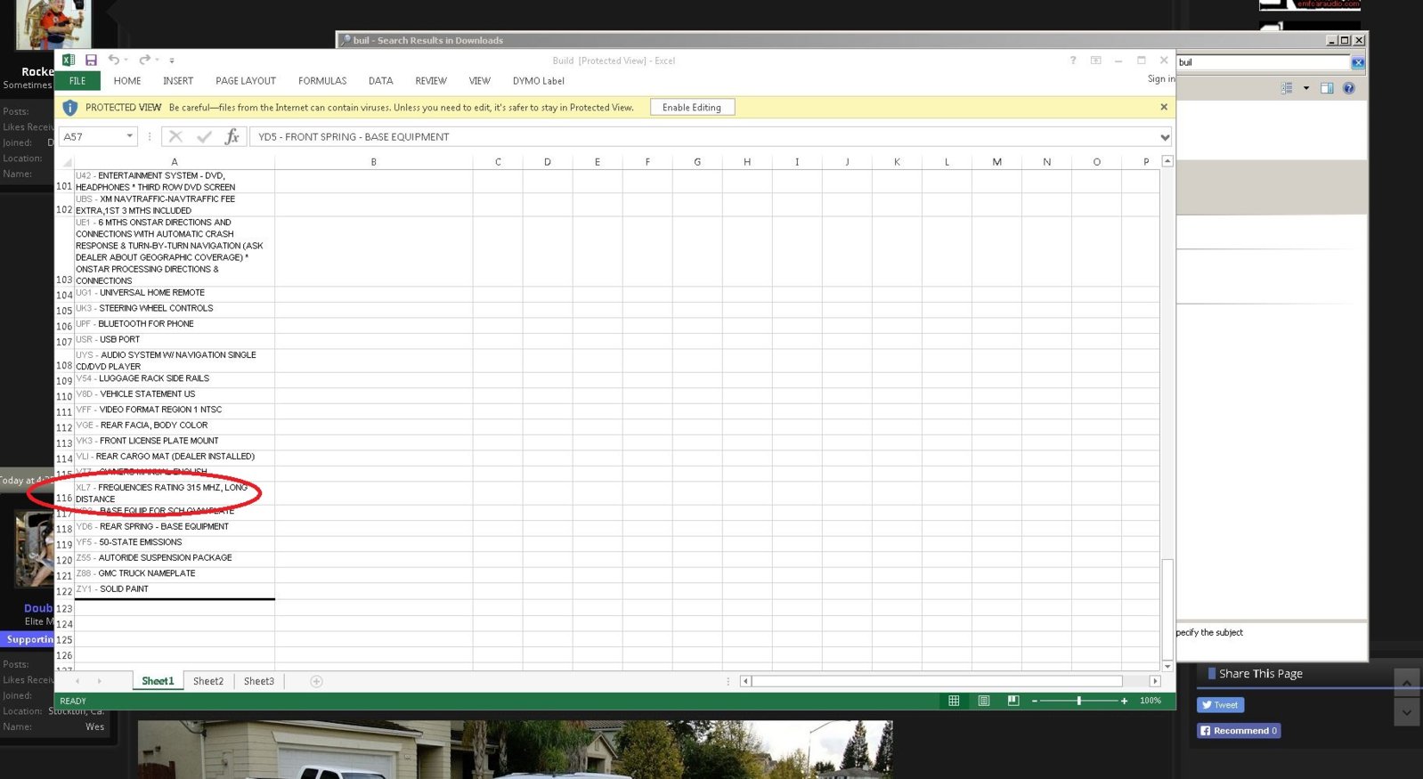Click the vertical scrollbar down arrow in Excel
This screenshot has width=1423, height=779.
pos(1167,666)
